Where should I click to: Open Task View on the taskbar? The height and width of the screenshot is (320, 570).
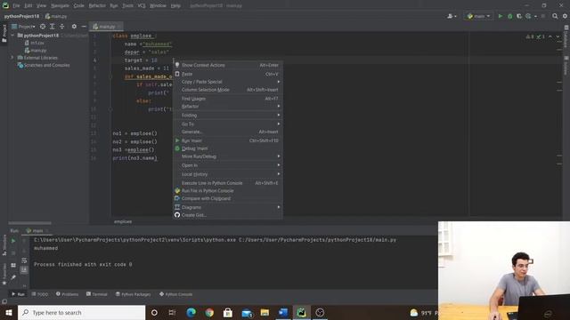(172, 312)
